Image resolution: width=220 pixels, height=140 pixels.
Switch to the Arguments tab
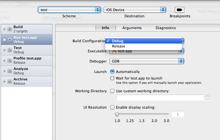(132, 28)
